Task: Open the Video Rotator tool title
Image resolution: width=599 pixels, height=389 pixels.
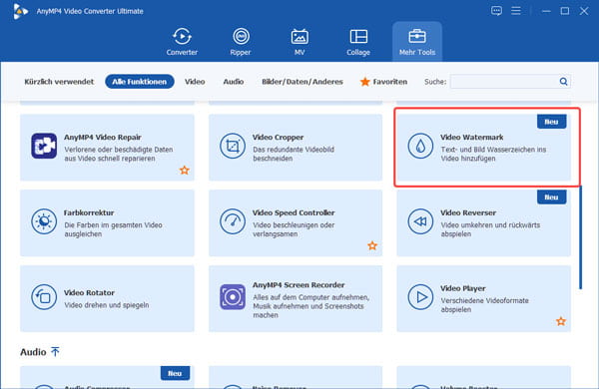Action: [x=89, y=292]
